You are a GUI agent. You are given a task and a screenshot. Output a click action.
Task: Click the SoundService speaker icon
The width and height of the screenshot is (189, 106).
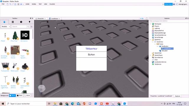[153, 57]
